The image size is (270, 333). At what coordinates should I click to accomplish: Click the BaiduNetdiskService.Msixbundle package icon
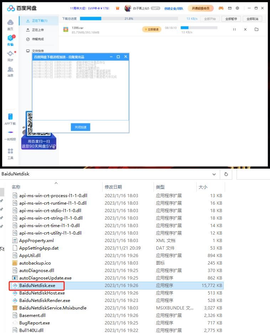tap(15, 308)
